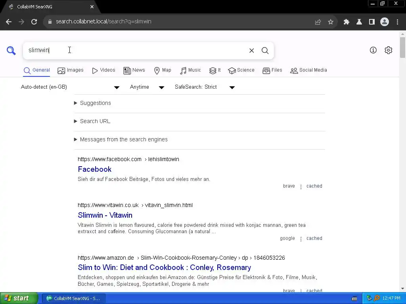Expand the Suggestions section

(x=92, y=103)
